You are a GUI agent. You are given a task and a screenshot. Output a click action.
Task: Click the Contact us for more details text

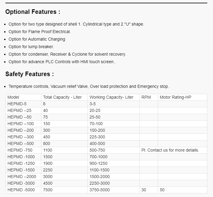click(170, 150)
